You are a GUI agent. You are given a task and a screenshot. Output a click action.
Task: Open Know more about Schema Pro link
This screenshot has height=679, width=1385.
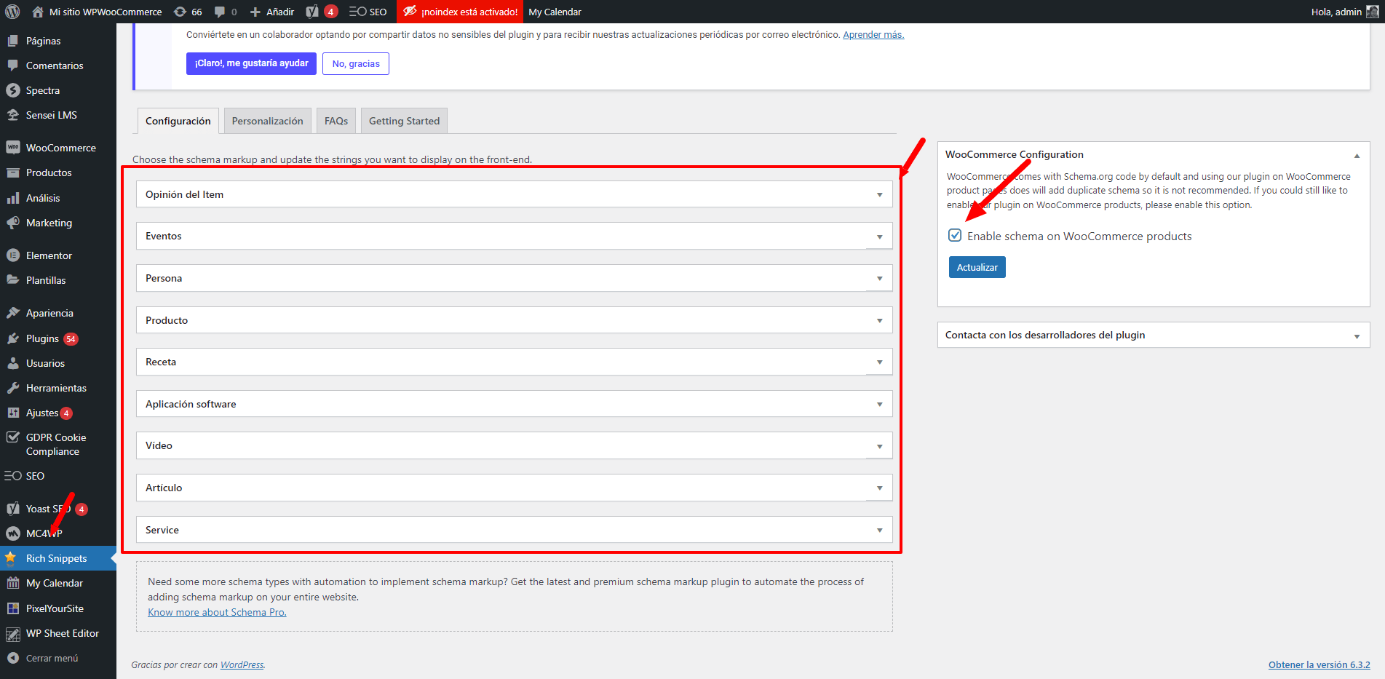[x=217, y=612]
